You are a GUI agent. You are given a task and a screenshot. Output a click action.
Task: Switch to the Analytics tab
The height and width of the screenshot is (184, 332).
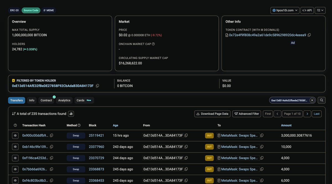point(64,100)
